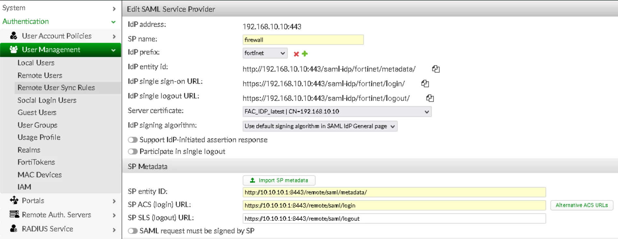This screenshot has width=618, height=239.
Task: Collapse the User Management submenu
Action: click(113, 50)
